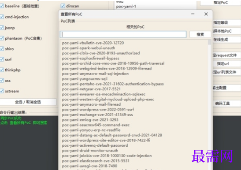
Task: Click the poc-yaml-1 text in main window
Action: point(126,7)
